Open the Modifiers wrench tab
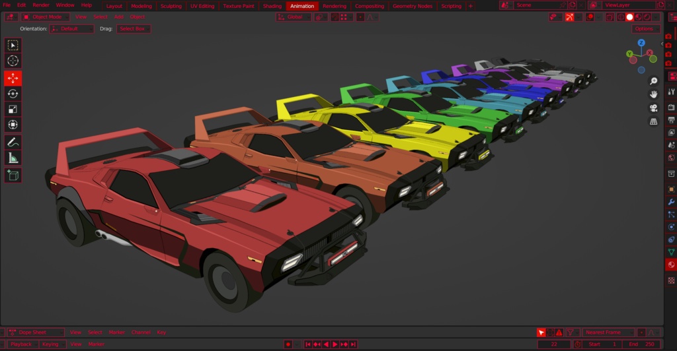 671,202
